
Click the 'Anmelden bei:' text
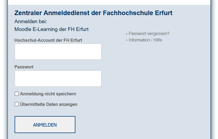[x=31, y=22]
